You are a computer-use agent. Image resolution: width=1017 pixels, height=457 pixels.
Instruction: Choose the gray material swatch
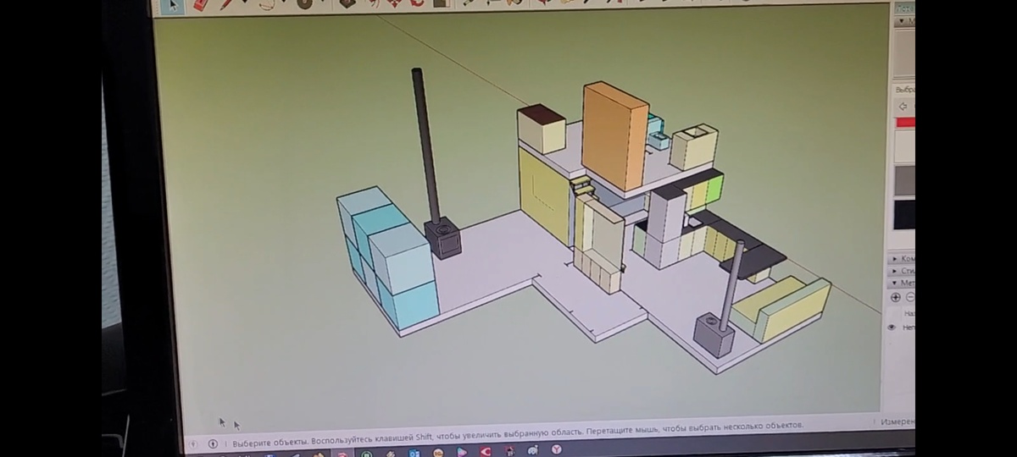[904, 180]
